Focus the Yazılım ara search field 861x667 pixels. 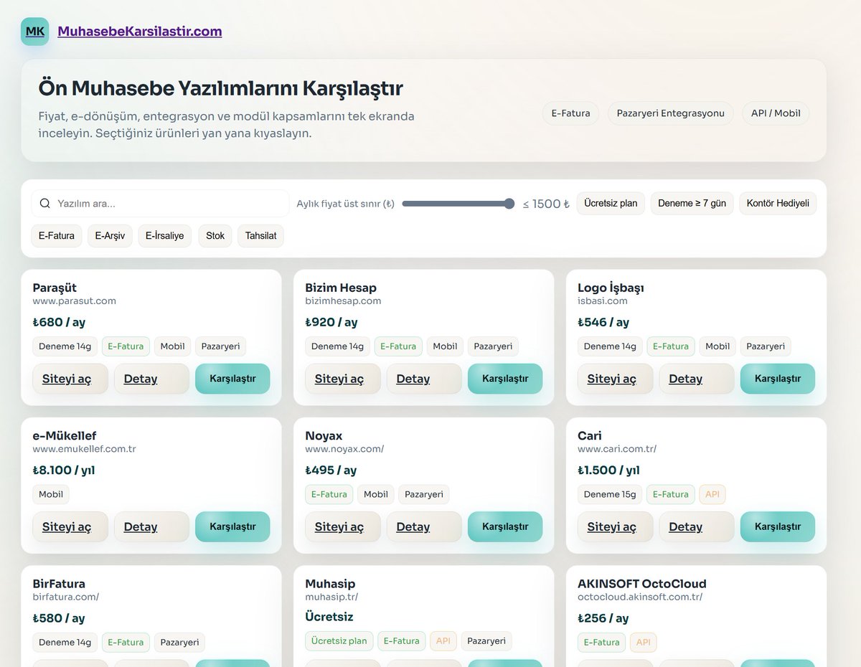(x=160, y=204)
